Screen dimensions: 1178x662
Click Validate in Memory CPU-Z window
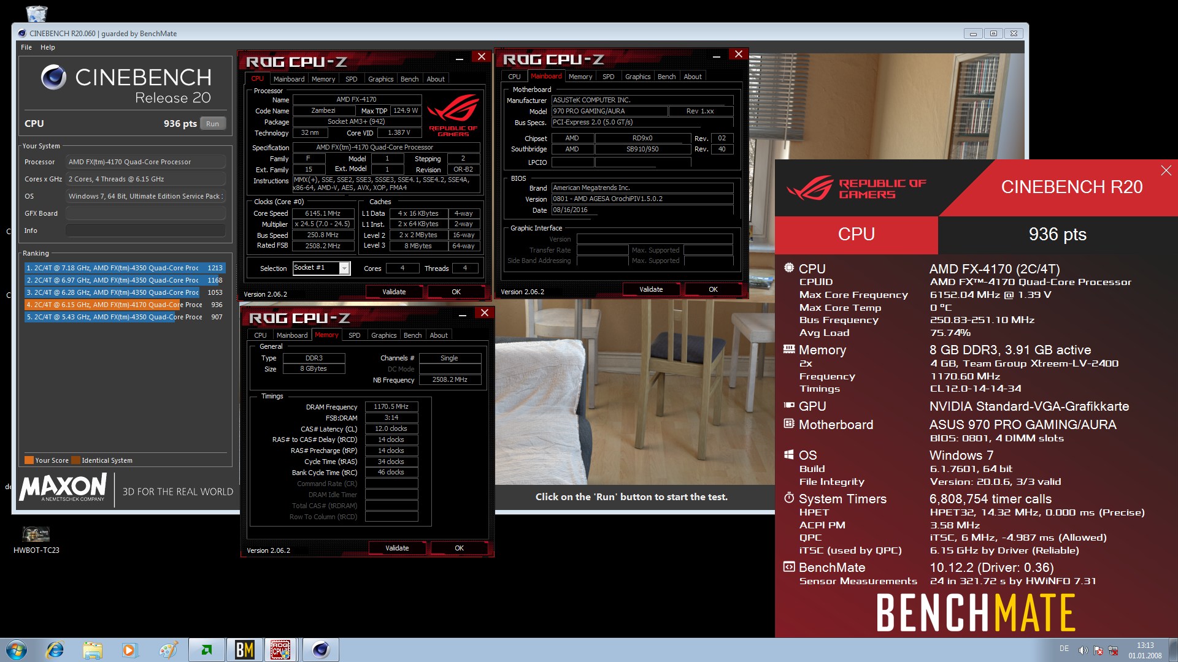(397, 548)
